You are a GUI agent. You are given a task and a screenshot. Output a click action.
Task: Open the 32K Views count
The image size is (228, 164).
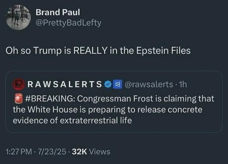click(91, 152)
